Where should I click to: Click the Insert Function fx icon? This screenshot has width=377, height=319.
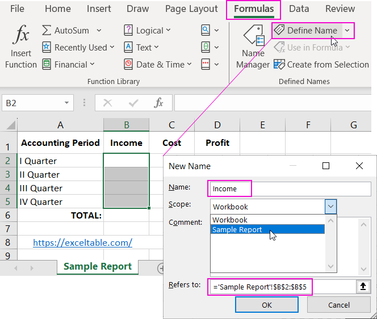[21, 35]
